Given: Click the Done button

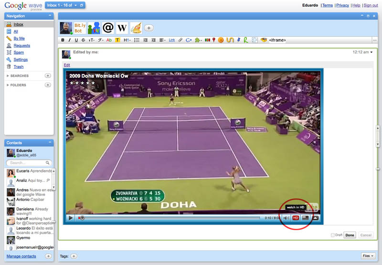Looking at the screenshot, I should pos(350,235).
